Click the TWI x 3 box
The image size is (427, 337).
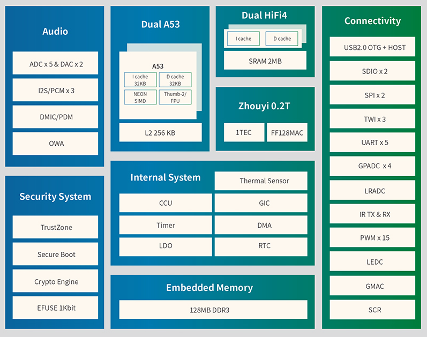[372, 118]
